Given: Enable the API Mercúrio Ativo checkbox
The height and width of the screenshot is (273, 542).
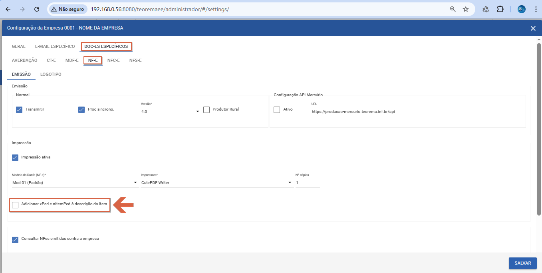Looking at the screenshot, I should (277, 110).
